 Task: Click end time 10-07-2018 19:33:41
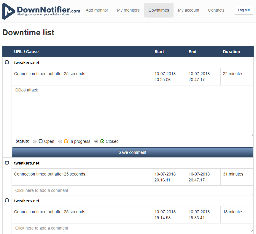(x=199, y=215)
